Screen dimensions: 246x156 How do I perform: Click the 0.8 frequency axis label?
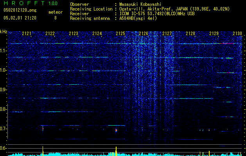(3, 109)
